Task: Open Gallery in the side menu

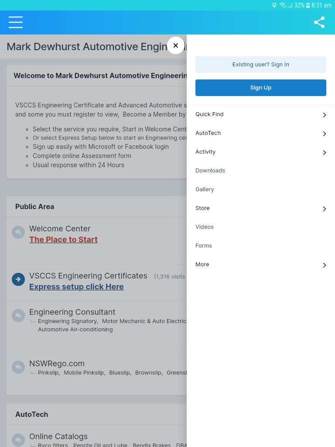Action: click(205, 189)
